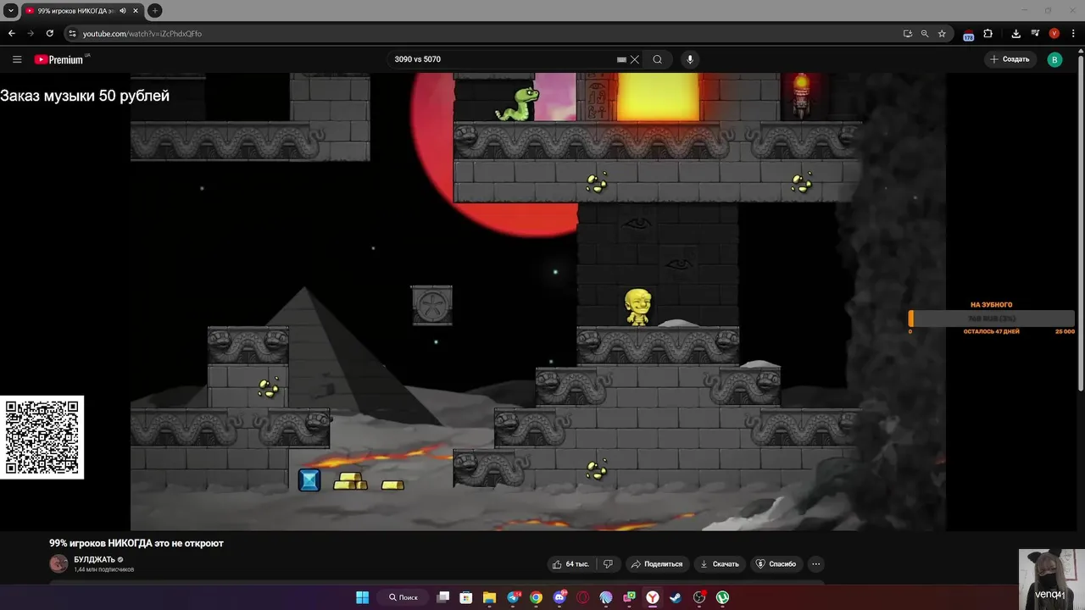View site information icon in address bar

click(x=73, y=34)
